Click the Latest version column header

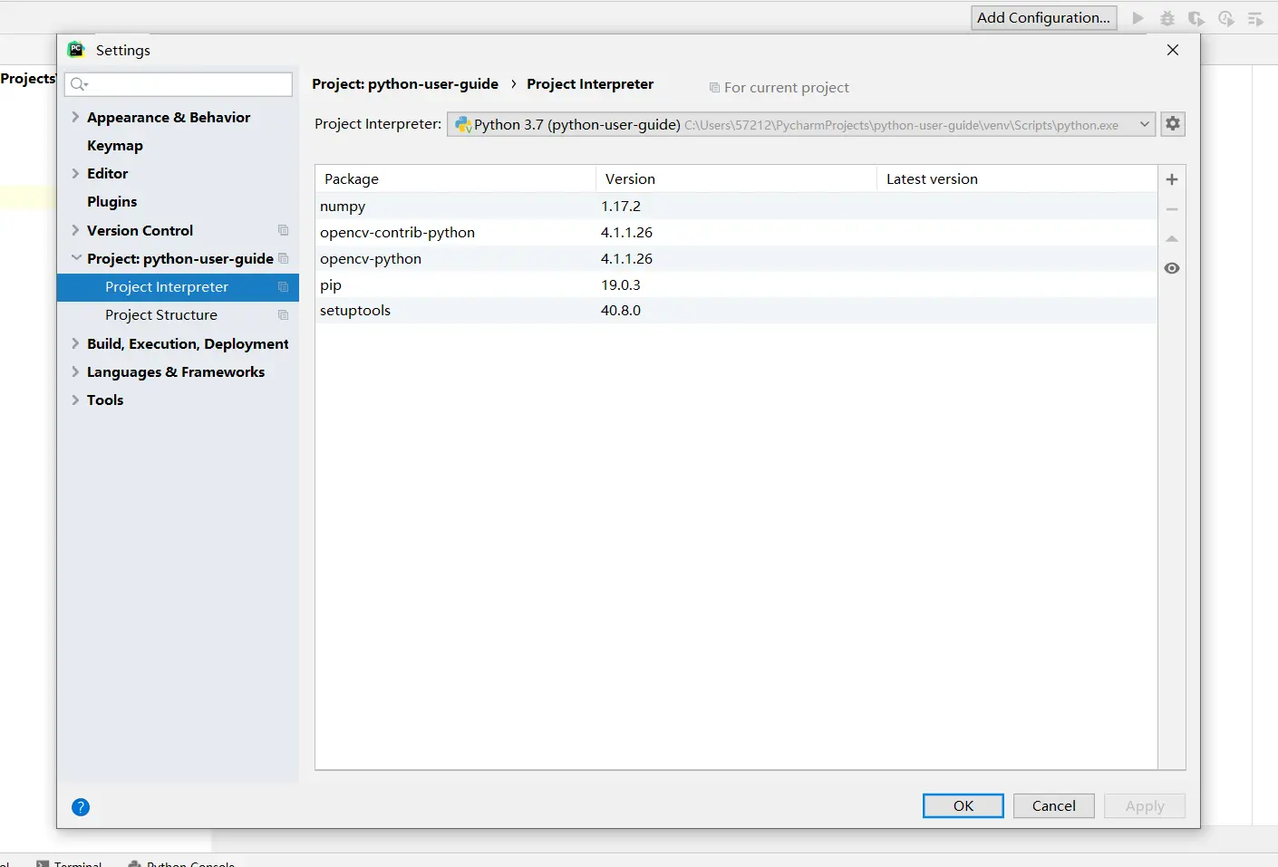[x=1017, y=179]
